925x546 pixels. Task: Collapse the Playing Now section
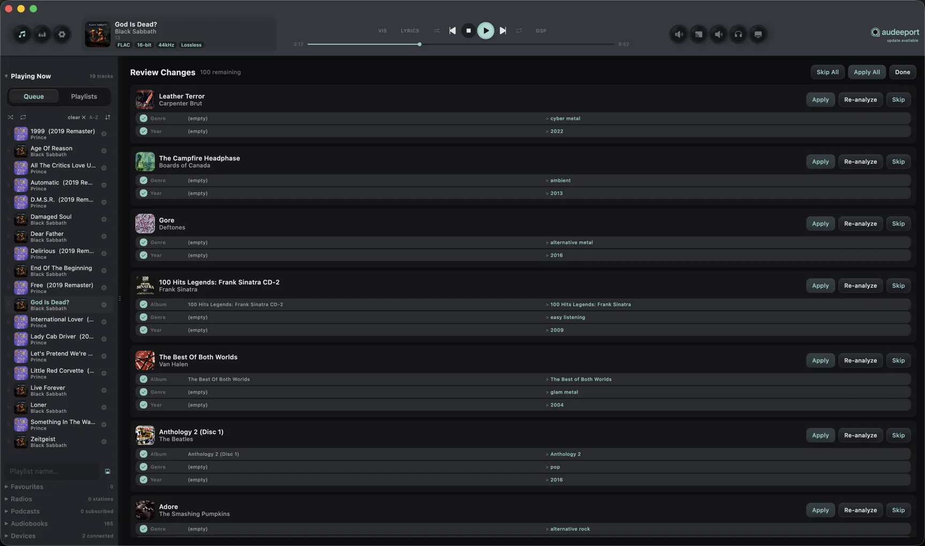coord(6,76)
